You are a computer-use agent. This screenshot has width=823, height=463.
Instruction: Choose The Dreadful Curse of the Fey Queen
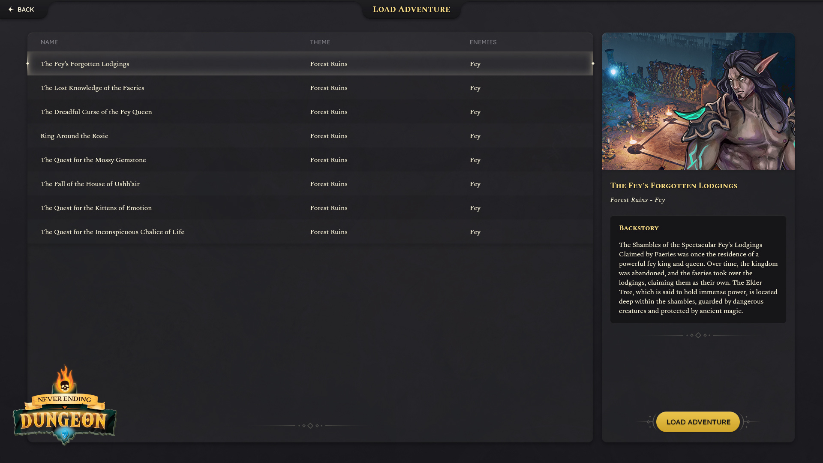tap(310, 112)
